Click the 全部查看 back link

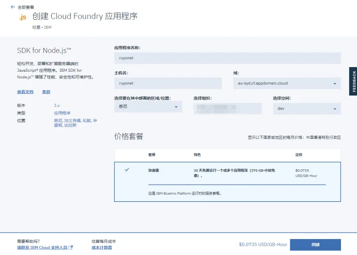[26, 7]
